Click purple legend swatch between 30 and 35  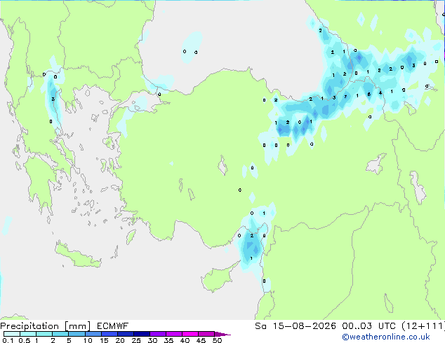point(157,334)
